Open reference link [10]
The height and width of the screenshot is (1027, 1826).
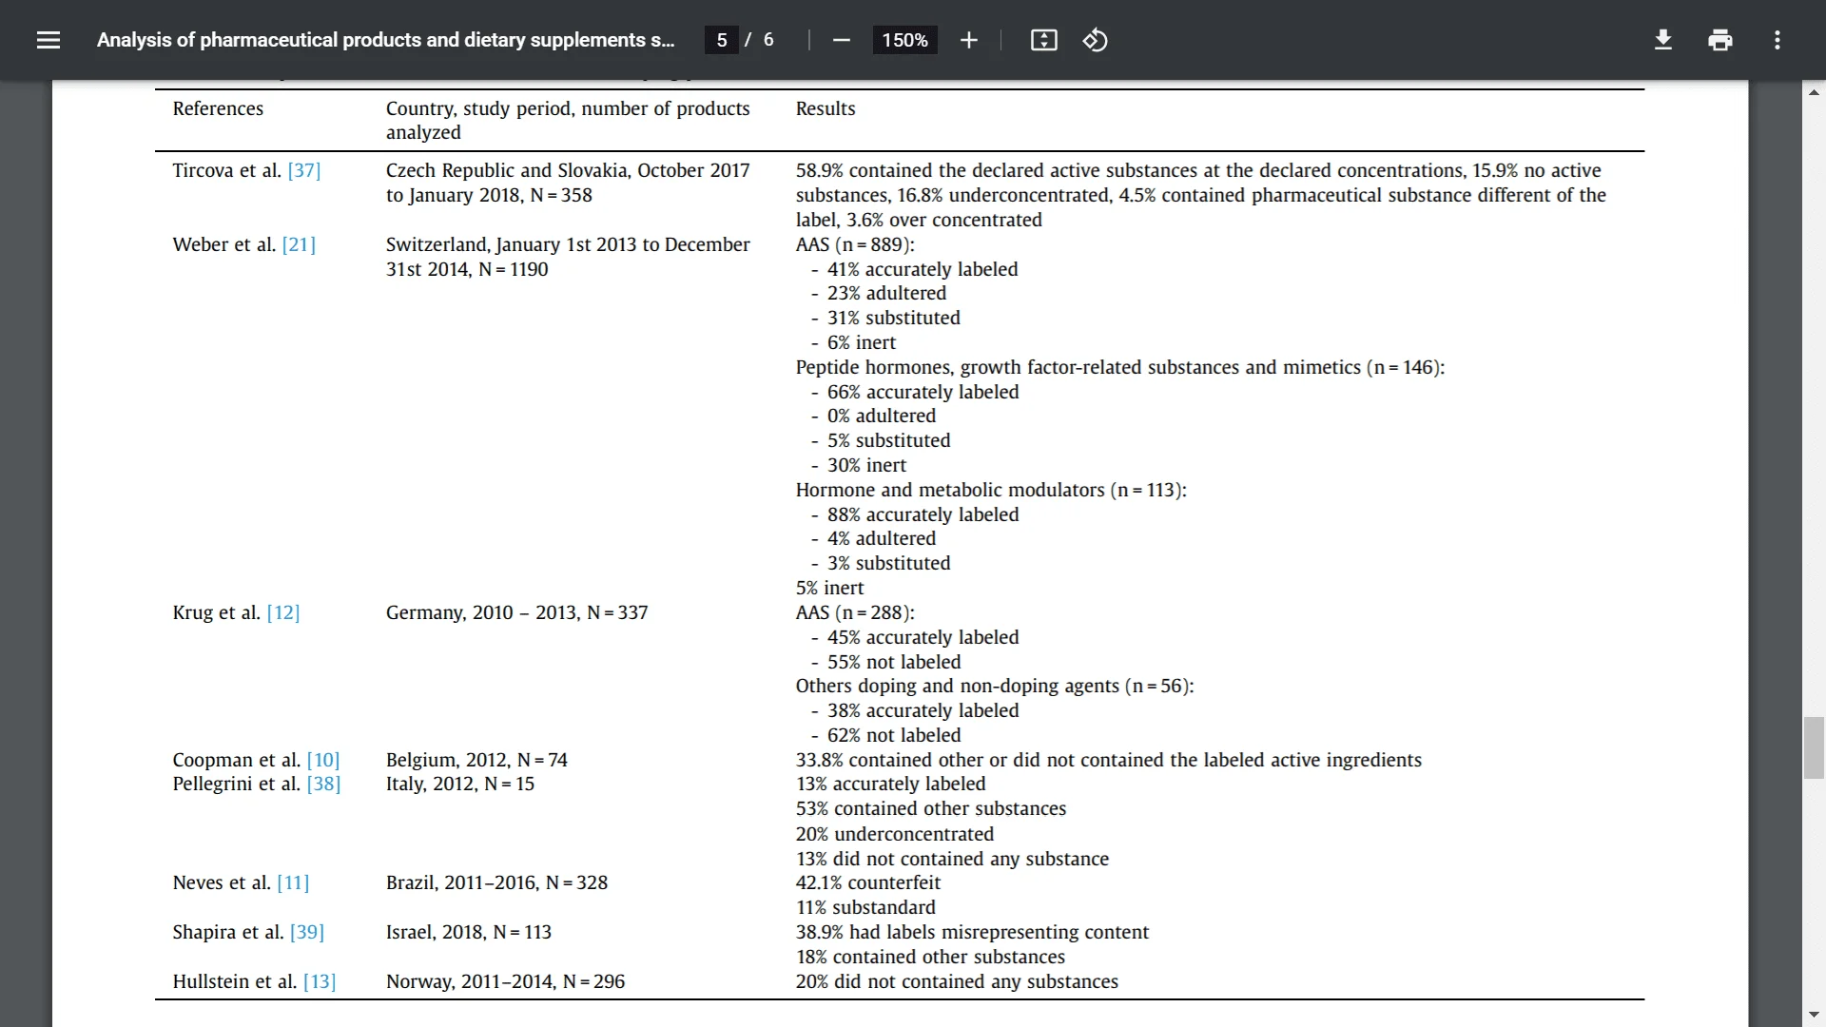[x=323, y=760]
